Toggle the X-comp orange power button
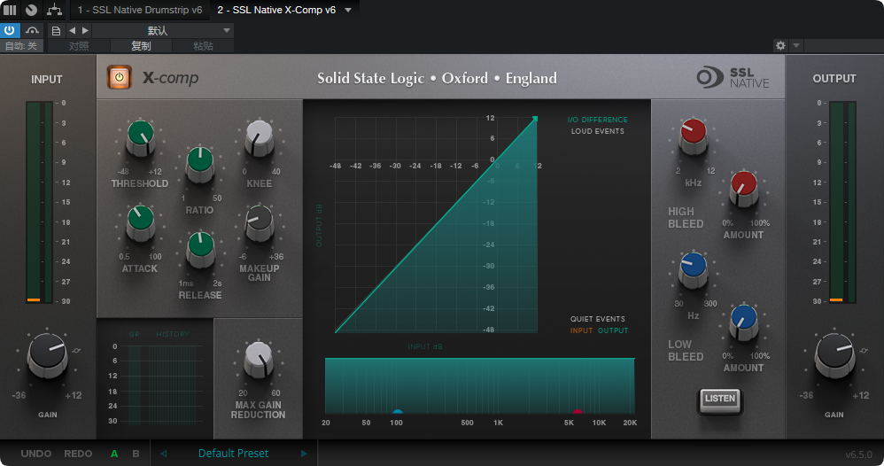This screenshot has height=466, width=884. (x=119, y=77)
